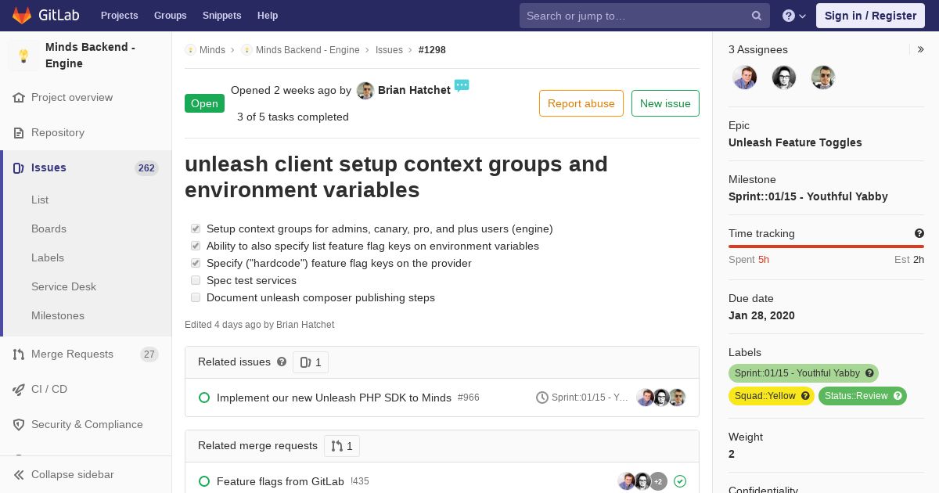The width and height of the screenshot is (939, 493).
Task: Toggle the Document unleash composer publishing checkbox
Action: click(196, 297)
